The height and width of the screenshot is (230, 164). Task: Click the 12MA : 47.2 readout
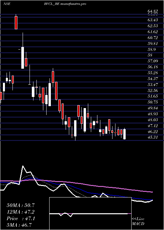point(21,212)
